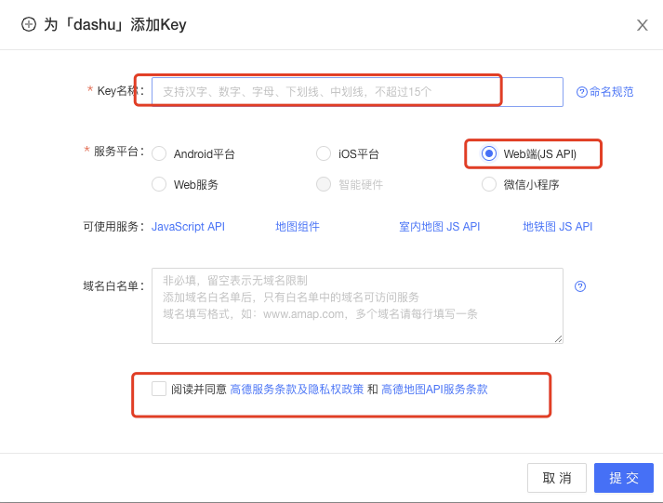The width and height of the screenshot is (663, 503).
Task: Open the 地图组件 service link
Action: click(x=298, y=227)
